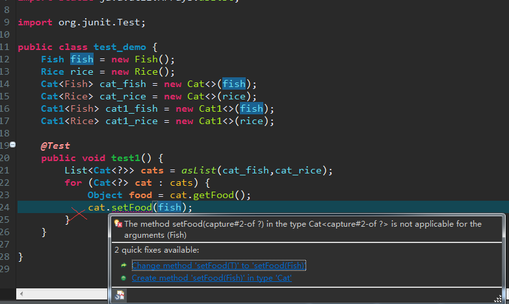Image resolution: width=509 pixels, height=304 pixels.
Task: Click the '2 quick fixes available:' text
Action: point(157,250)
